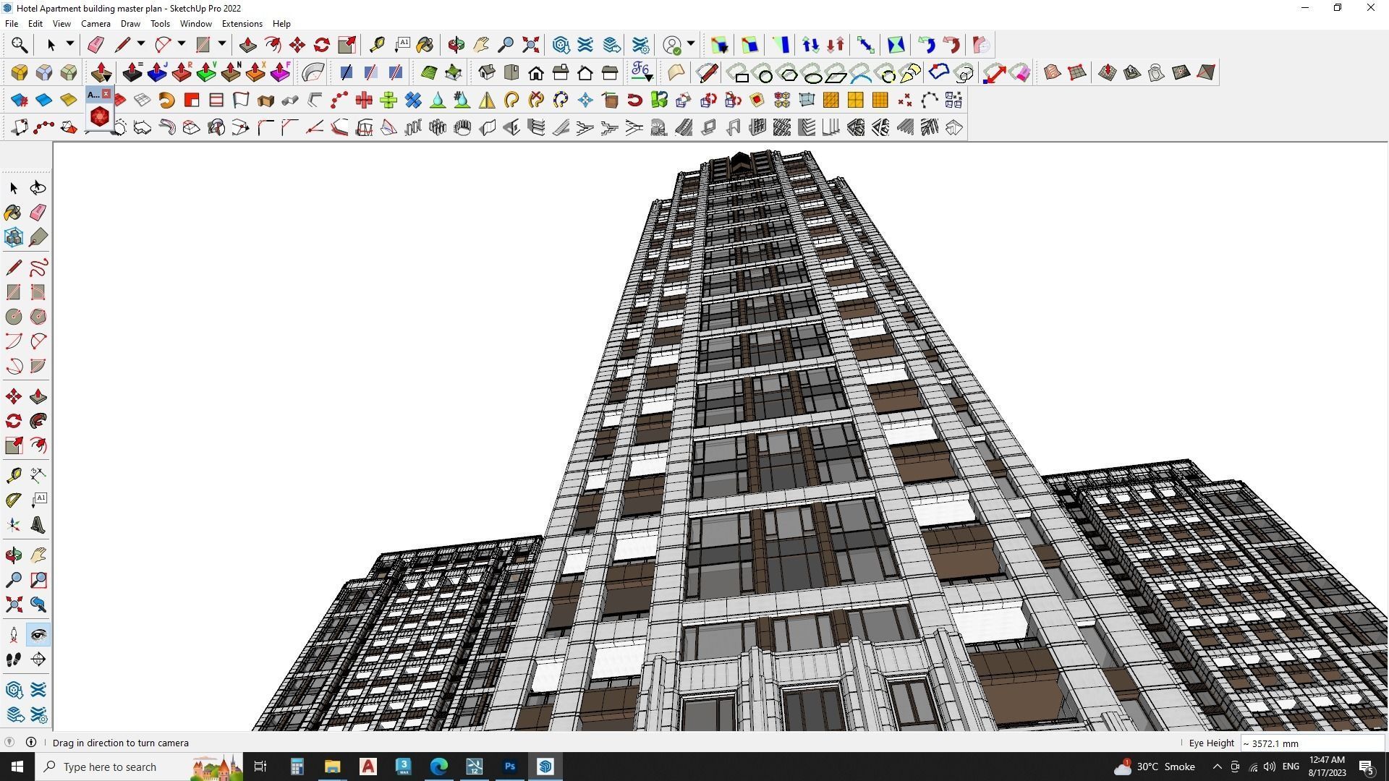Open Extension Warehouse from top toolbar
The width and height of the screenshot is (1389, 781).
click(585, 45)
